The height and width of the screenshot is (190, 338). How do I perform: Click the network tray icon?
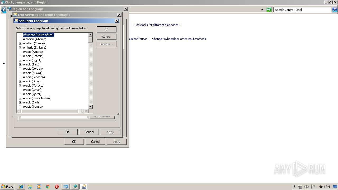[x=300, y=187]
